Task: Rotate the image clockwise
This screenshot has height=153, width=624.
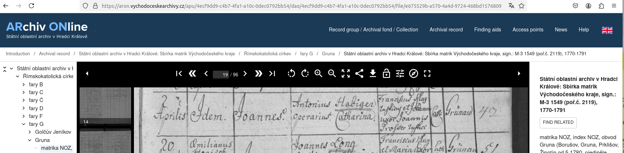Action: tap(305, 73)
